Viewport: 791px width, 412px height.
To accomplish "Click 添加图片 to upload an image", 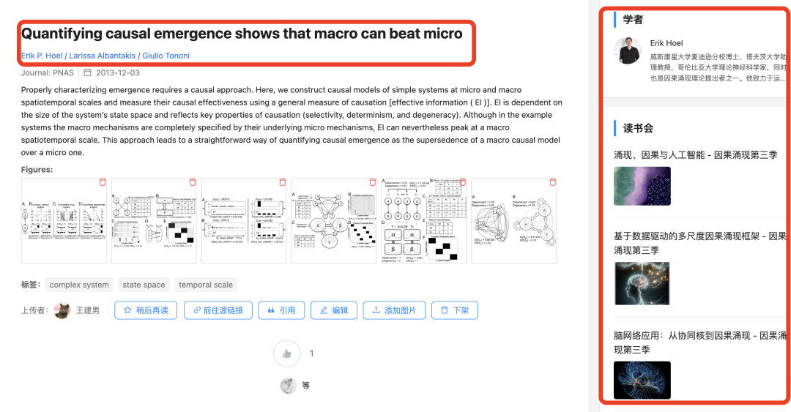I will click(394, 310).
